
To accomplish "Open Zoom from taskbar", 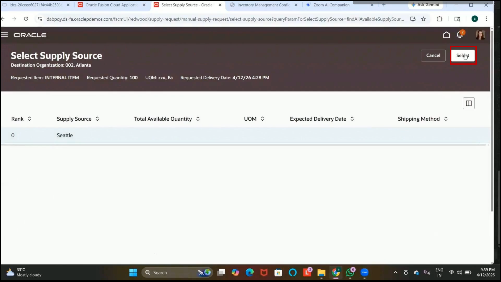I will click(x=365, y=273).
